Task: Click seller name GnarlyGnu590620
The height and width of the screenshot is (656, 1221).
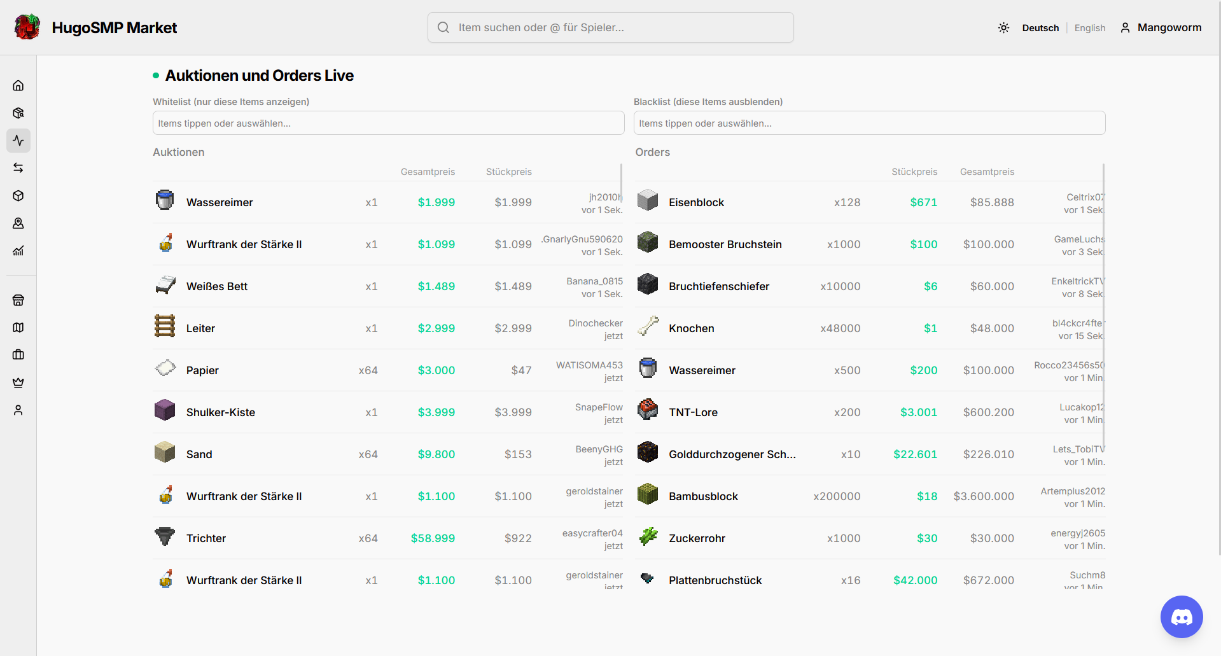Action: (582, 239)
